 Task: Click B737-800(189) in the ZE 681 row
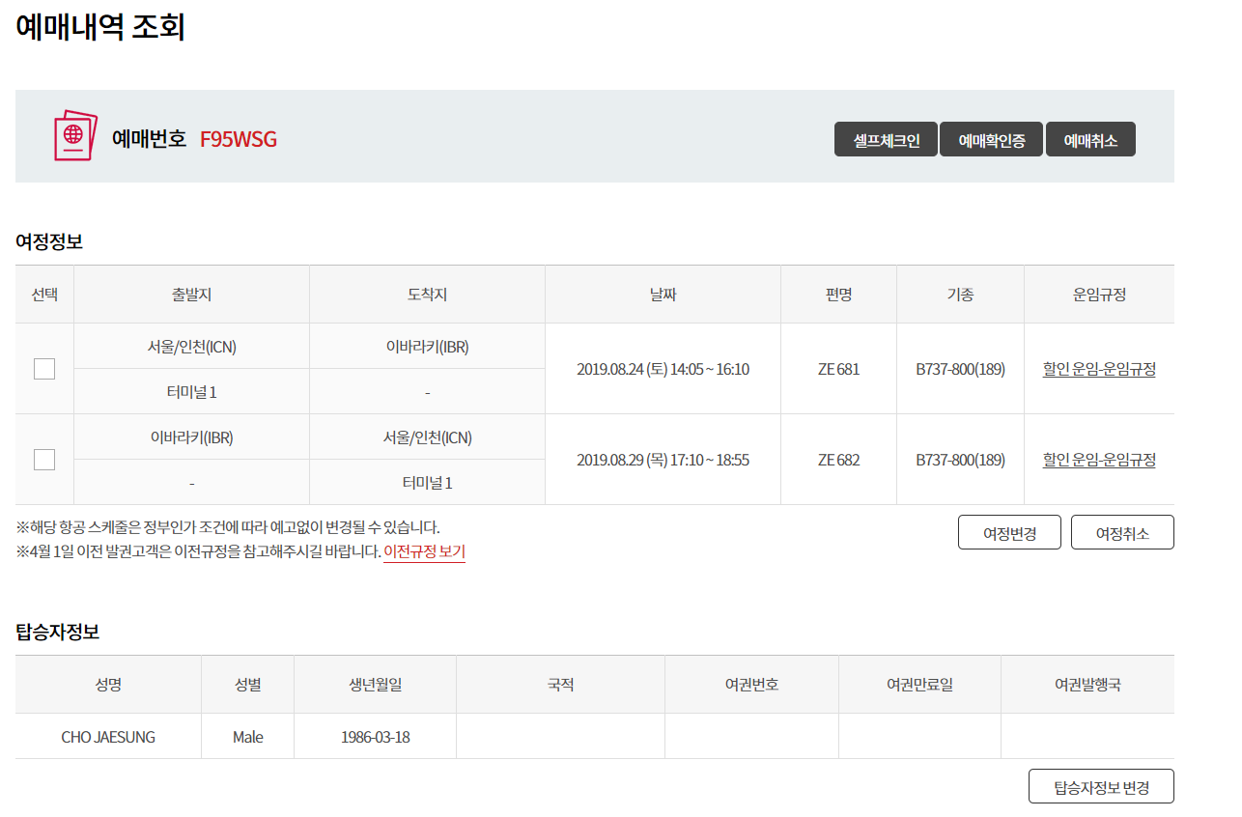point(960,369)
